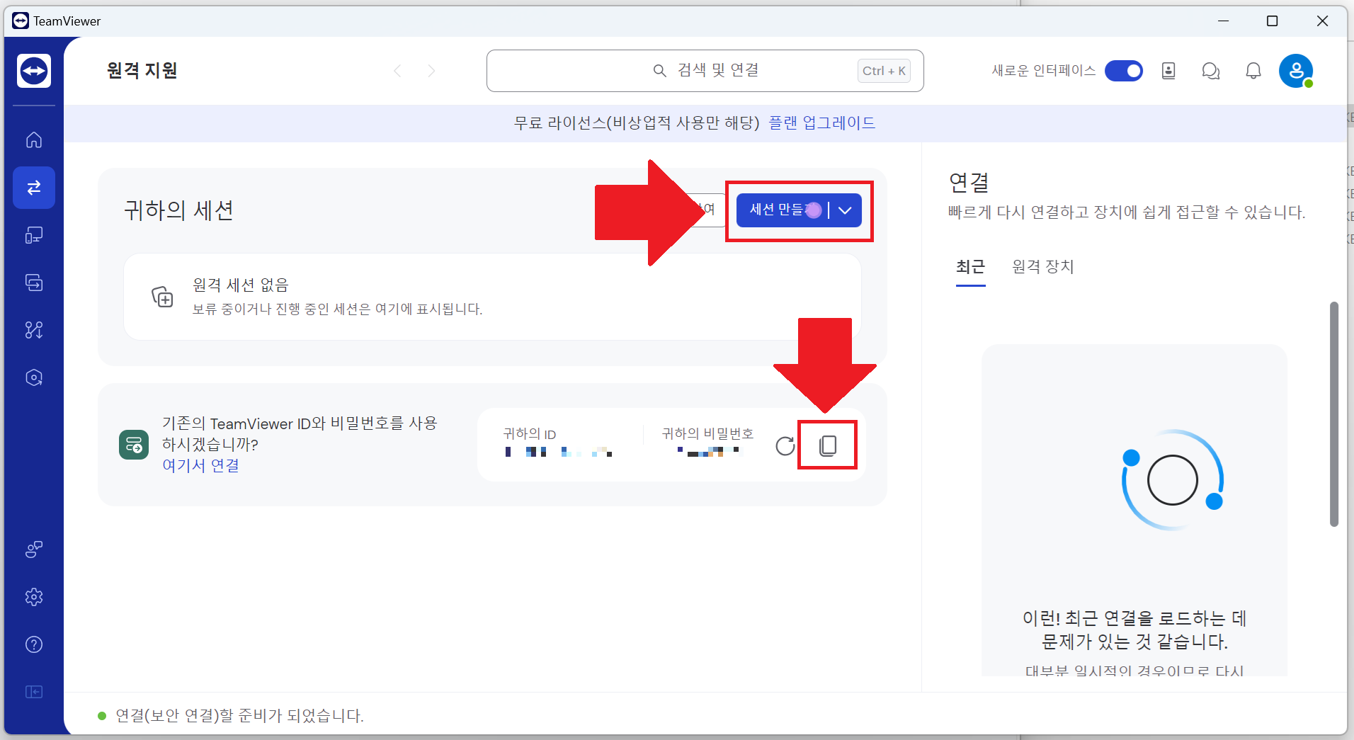Select the Remote Support arrows sidebar icon
The height and width of the screenshot is (740, 1354).
[34, 188]
